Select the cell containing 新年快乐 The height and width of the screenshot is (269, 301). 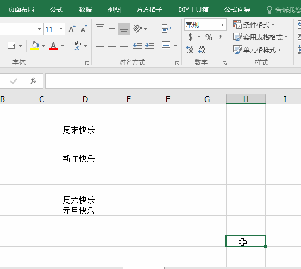coord(85,149)
